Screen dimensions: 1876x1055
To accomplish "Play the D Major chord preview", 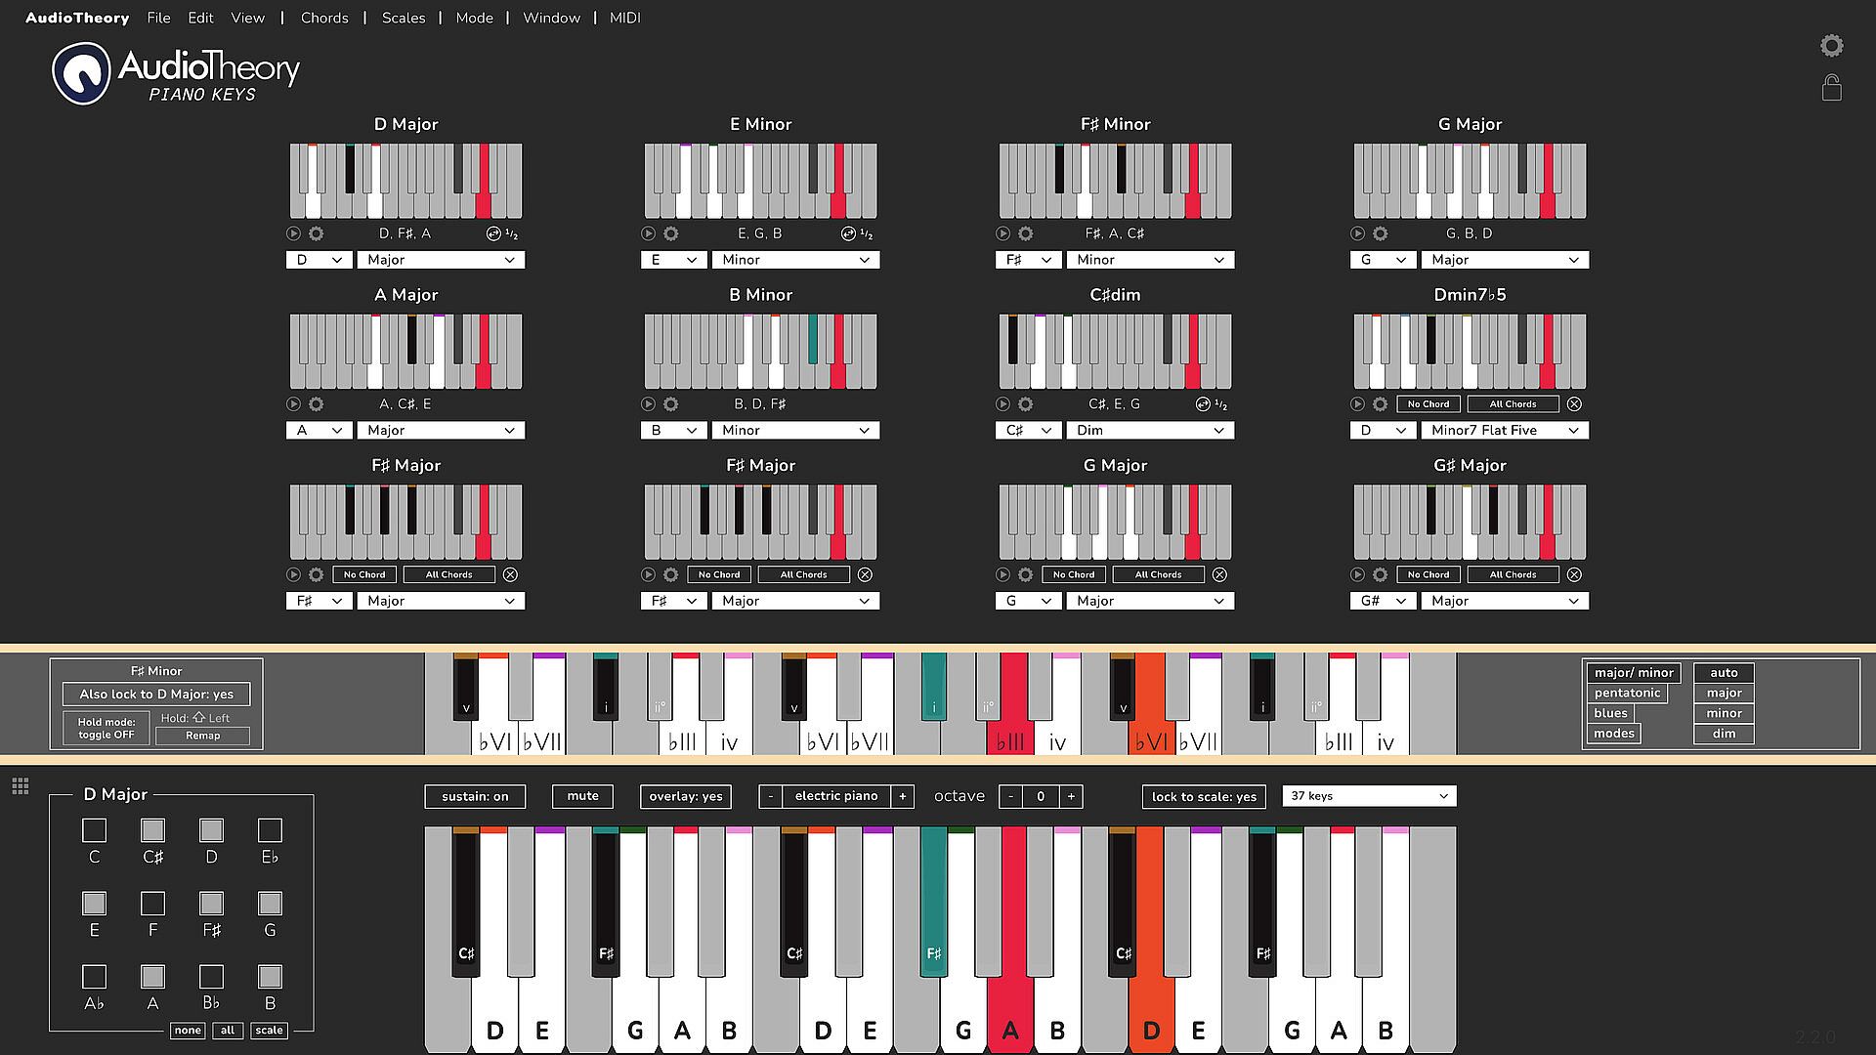I will 293,233.
